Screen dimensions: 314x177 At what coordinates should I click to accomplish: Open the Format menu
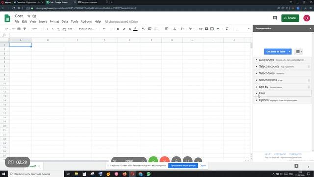[x=54, y=22]
